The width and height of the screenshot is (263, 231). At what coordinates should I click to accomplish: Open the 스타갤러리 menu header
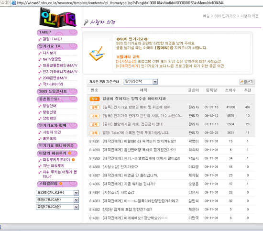[x=57, y=184]
